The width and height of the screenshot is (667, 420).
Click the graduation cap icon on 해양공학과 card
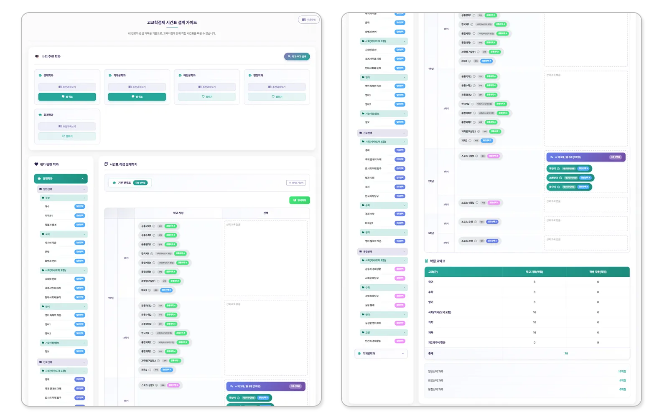tap(180, 76)
